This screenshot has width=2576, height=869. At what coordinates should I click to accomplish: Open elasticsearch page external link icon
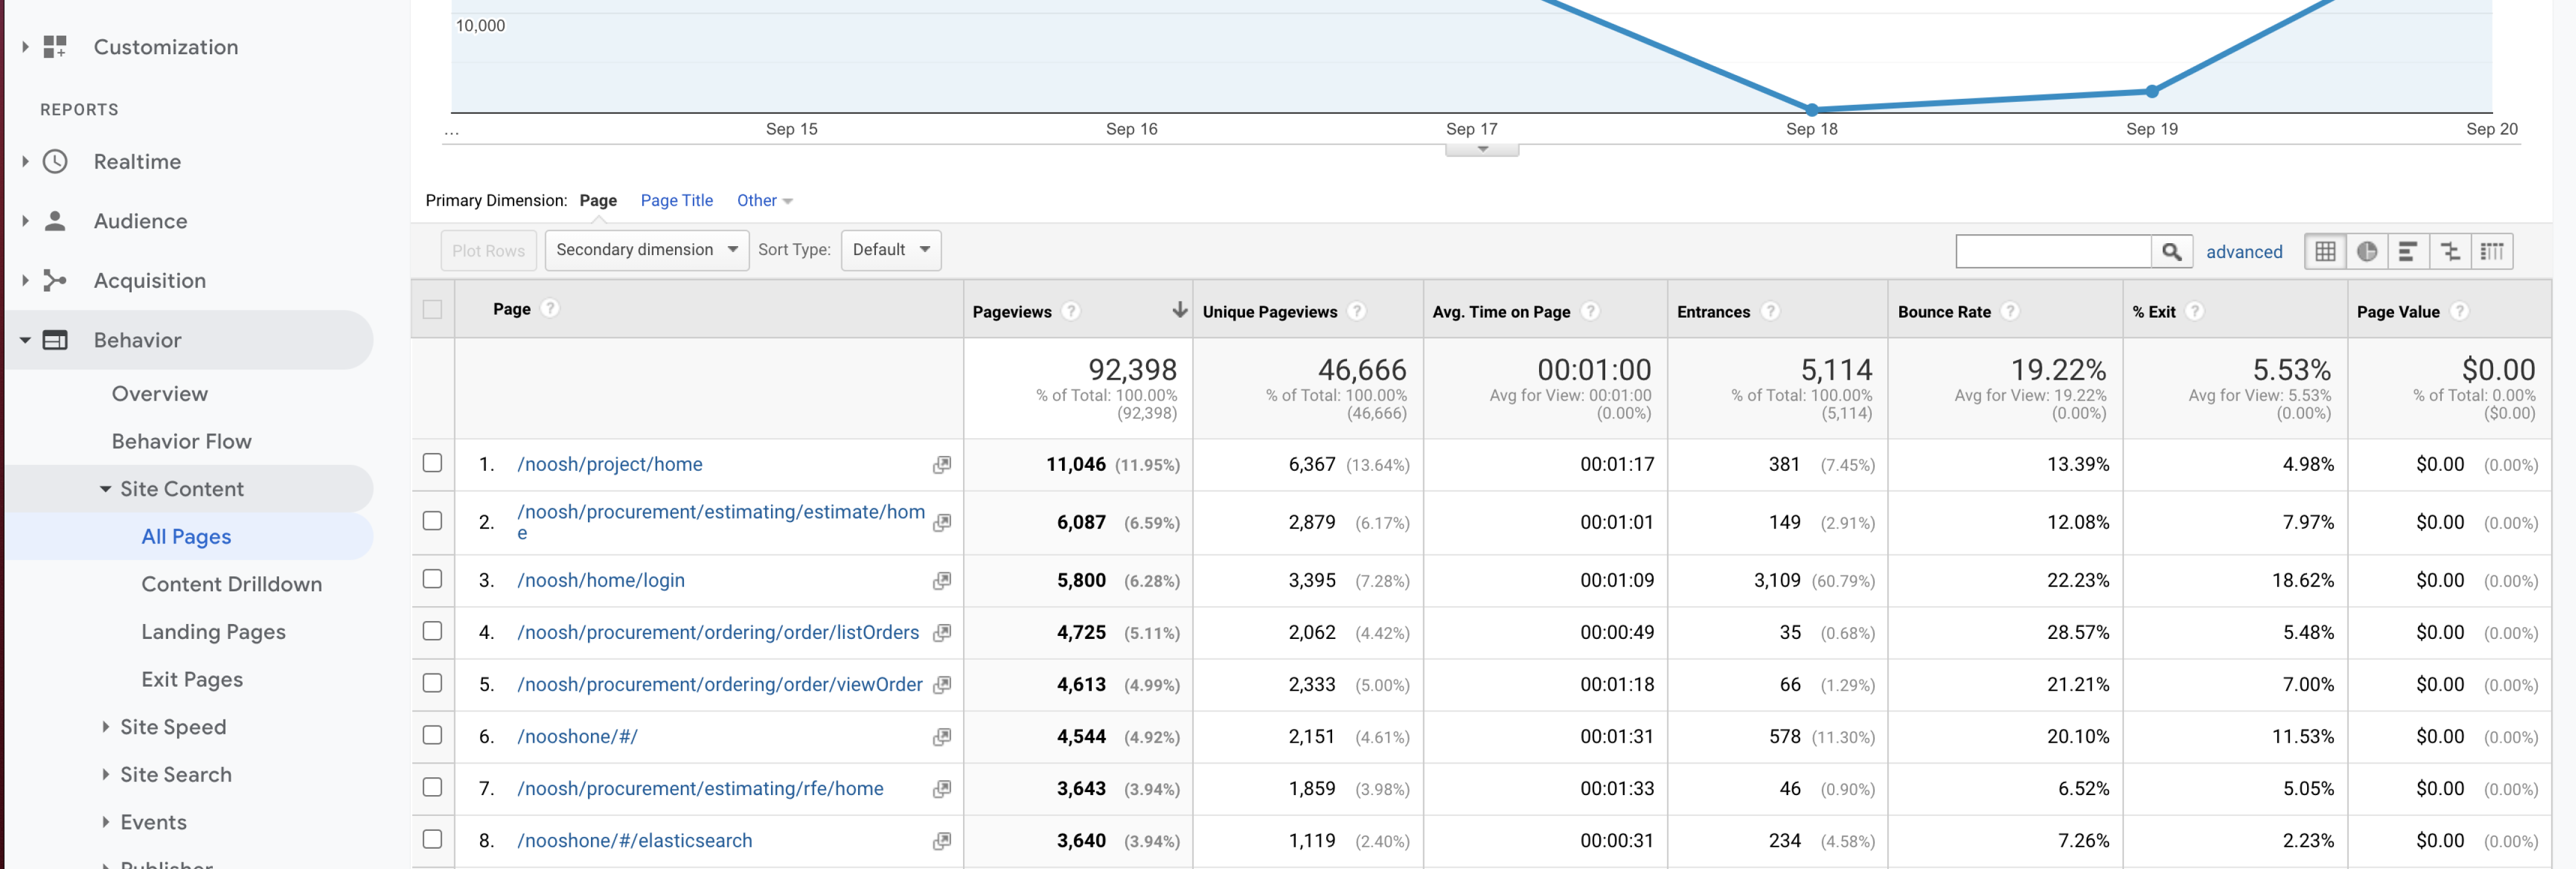941,841
